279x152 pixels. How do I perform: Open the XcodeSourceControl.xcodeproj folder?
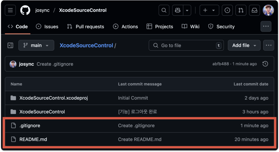[x=53, y=98]
